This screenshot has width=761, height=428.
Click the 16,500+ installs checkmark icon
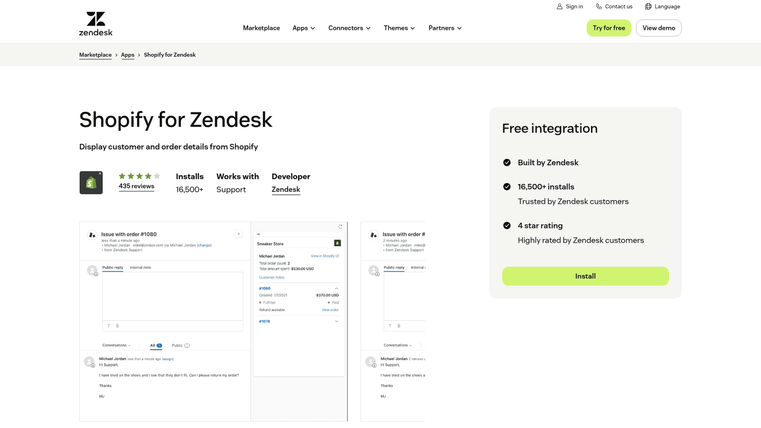(x=507, y=187)
